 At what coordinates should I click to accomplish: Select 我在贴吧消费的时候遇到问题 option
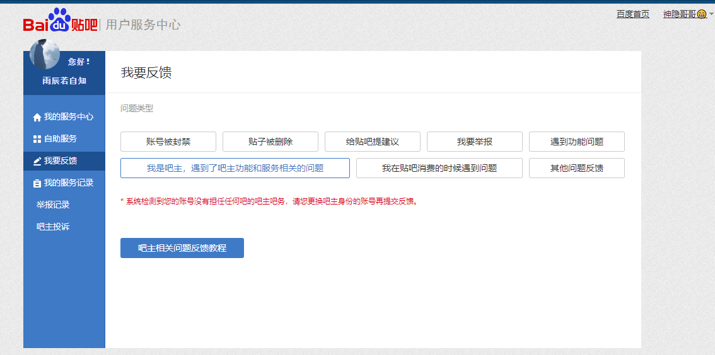pos(439,168)
